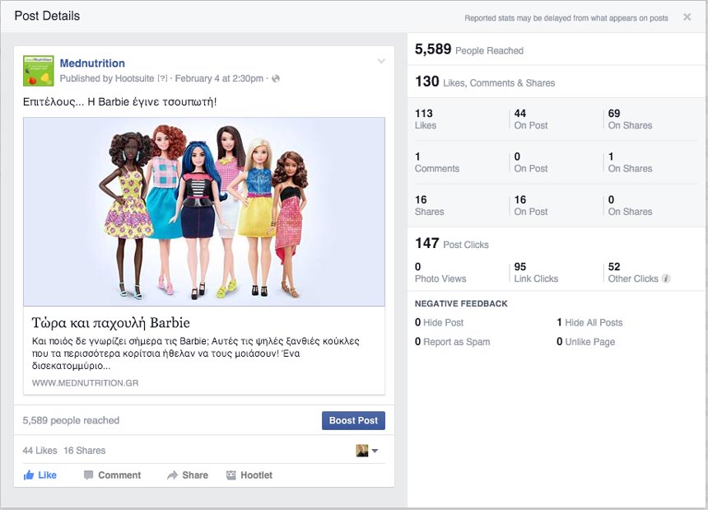
Task: Click the 5,589 People Reached stat
Action: (x=468, y=49)
